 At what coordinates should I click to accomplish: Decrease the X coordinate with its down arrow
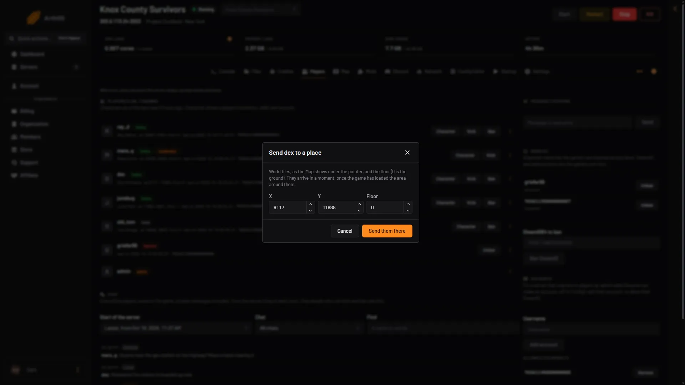point(310,210)
